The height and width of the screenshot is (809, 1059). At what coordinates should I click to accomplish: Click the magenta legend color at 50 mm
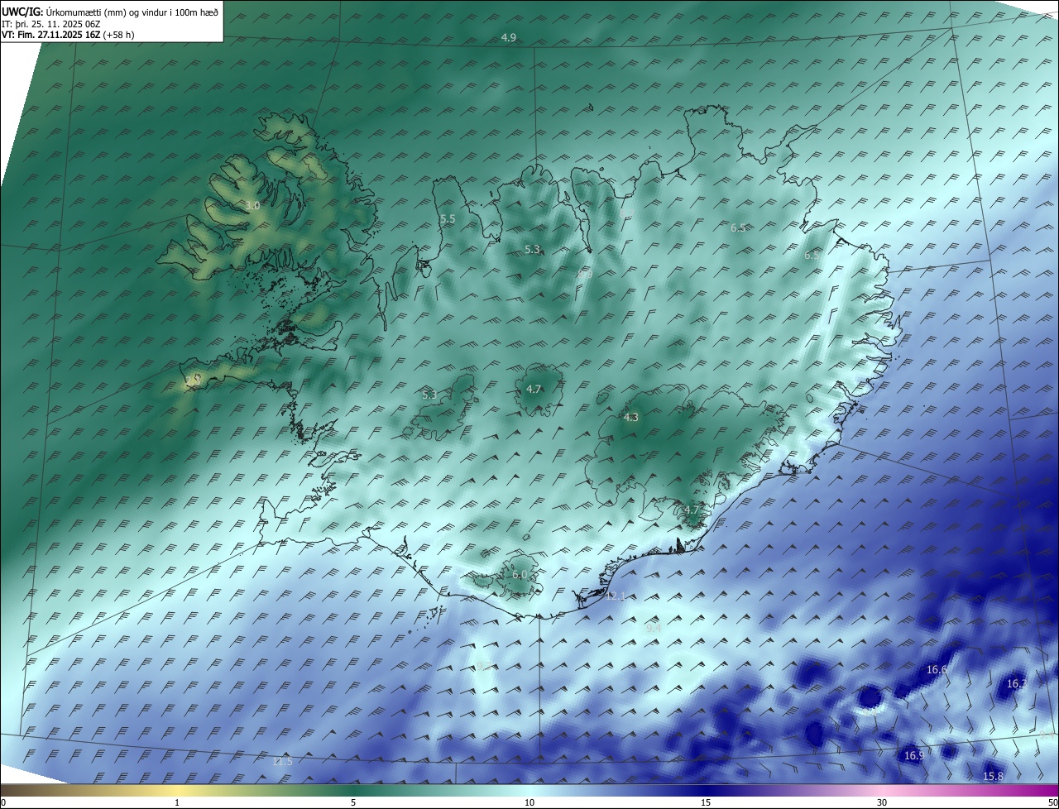click(x=1052, y=791)
